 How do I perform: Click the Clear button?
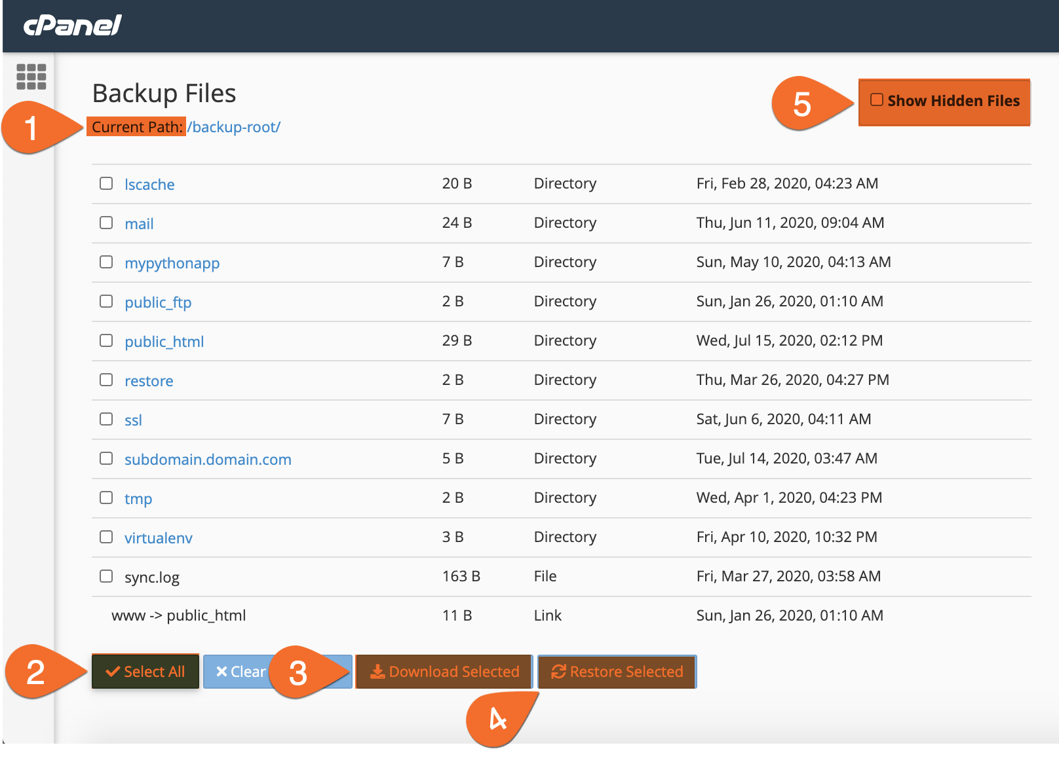(x=239, y=671)
